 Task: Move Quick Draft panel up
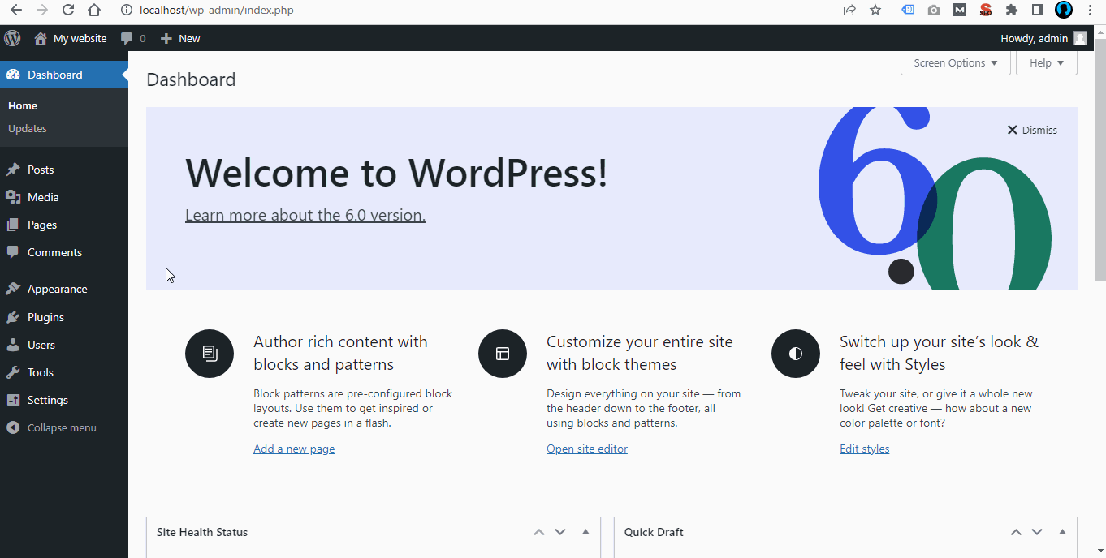click(x=1016, y=532)
